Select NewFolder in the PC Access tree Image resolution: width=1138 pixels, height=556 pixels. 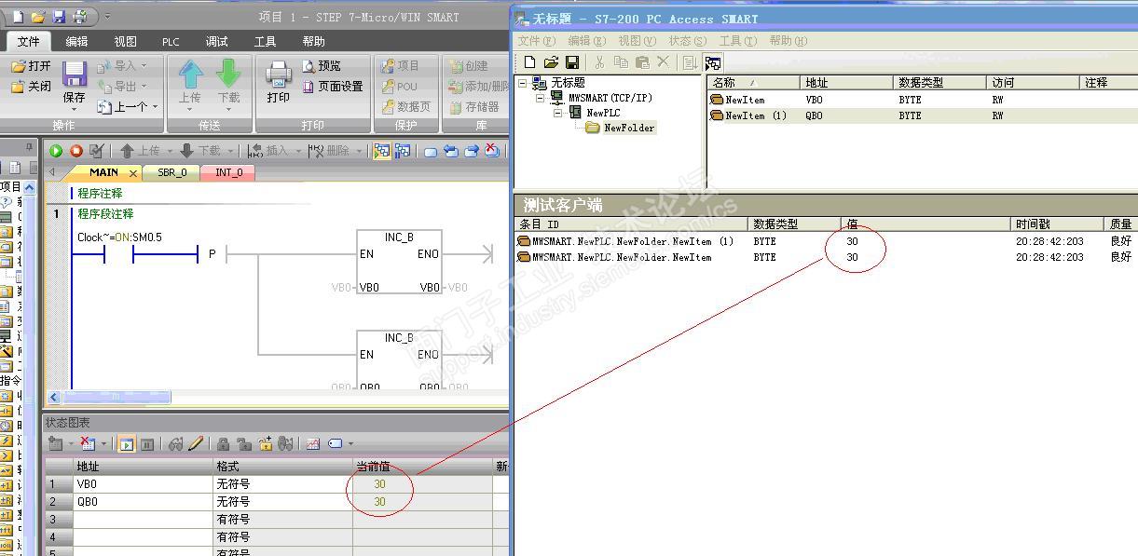629,128
